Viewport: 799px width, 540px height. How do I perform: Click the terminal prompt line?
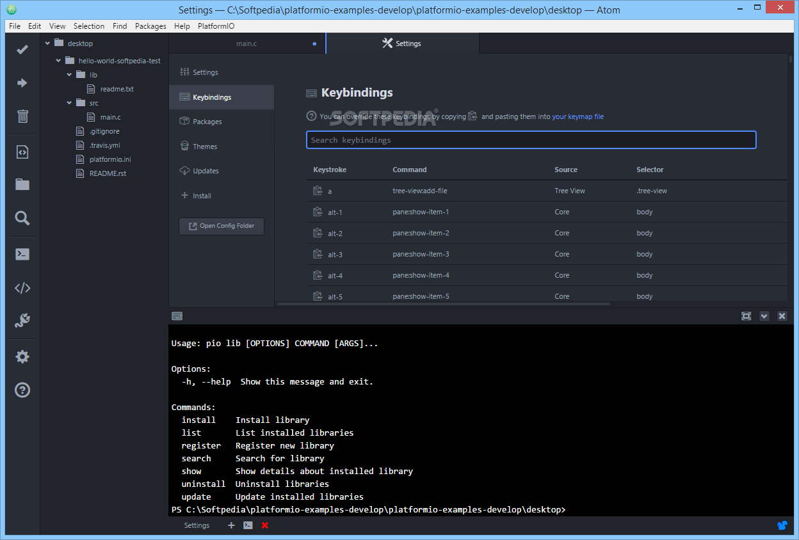pyautogui.click(x=369, y=509)
